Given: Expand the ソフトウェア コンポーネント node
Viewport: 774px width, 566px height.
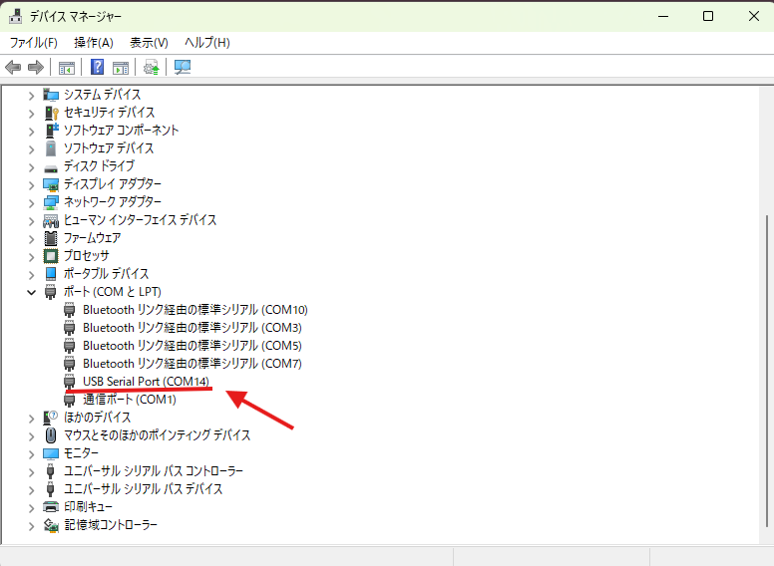Looking at the screenshot, I should [31, 132].
